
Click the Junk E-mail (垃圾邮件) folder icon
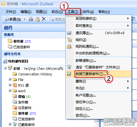(x=15, y=107)
